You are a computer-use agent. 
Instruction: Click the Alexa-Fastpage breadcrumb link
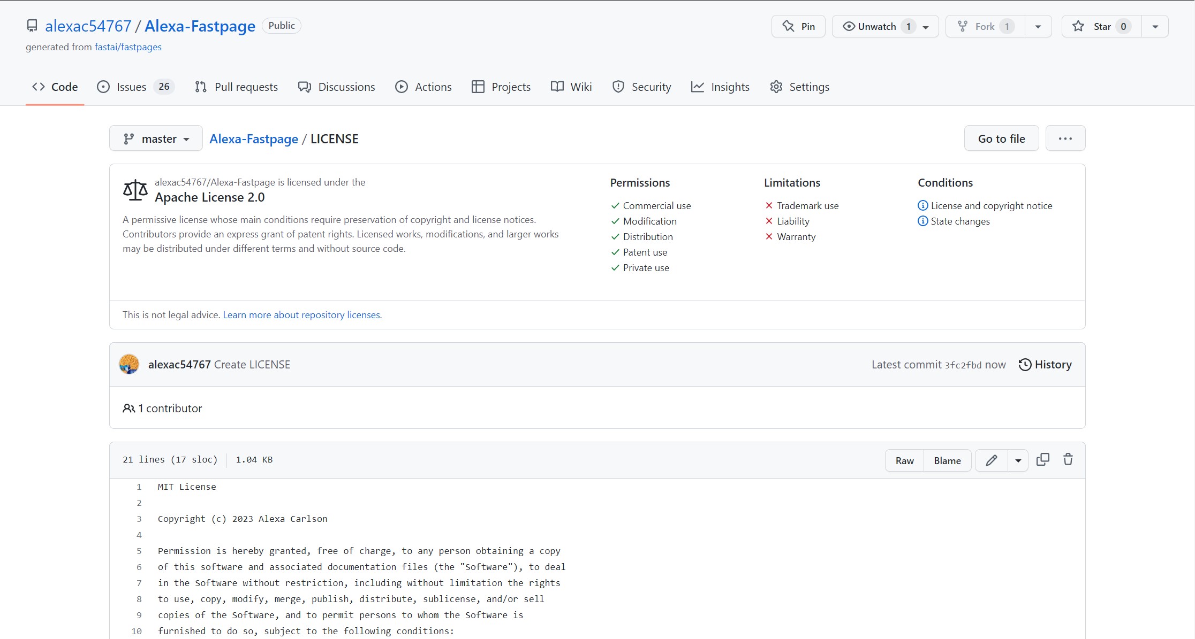click(254, 138)
